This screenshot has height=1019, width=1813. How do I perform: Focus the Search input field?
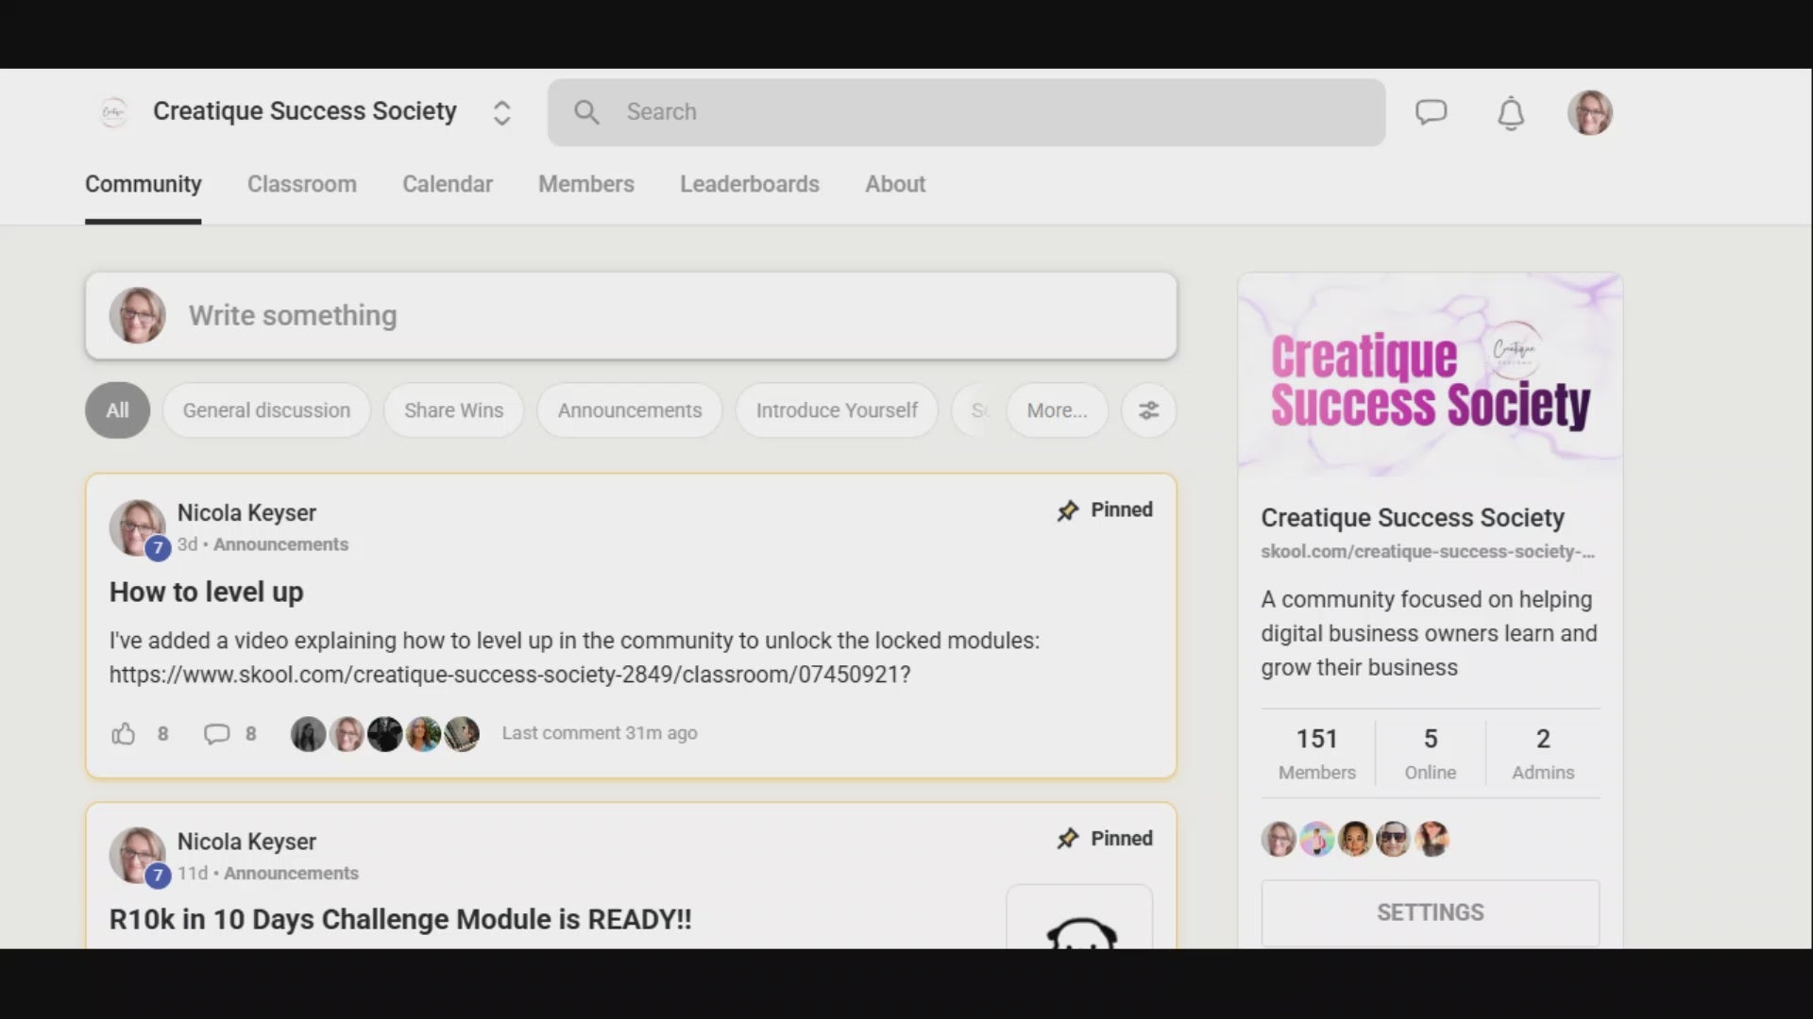coord(967,112)
